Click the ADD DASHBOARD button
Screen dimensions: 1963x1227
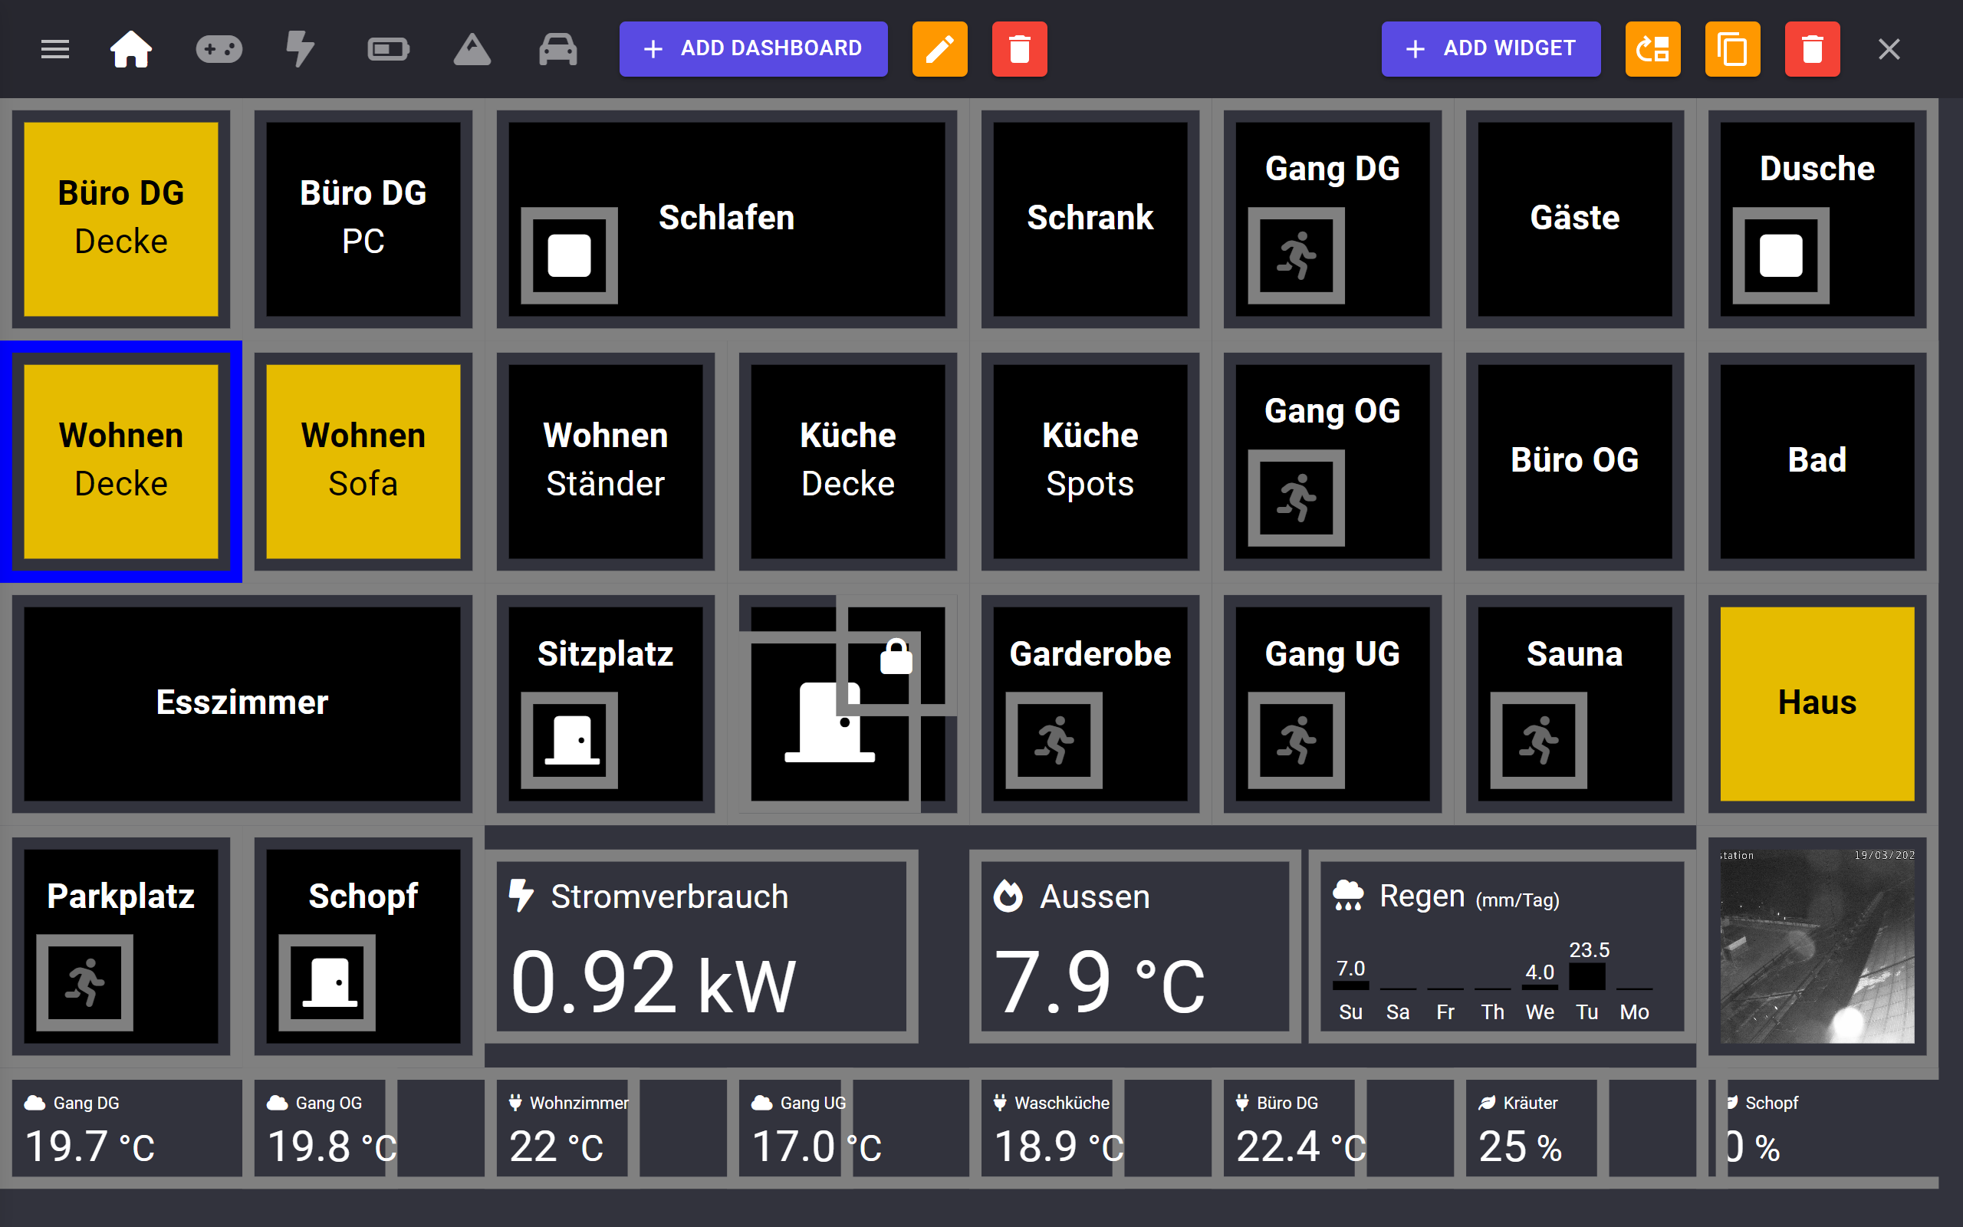[x=753, y=48]
